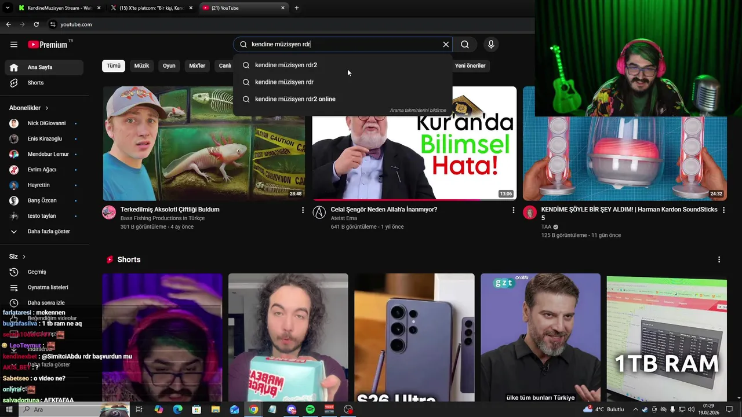Click 'Arama tahminlerini bildirme' link

418,110
